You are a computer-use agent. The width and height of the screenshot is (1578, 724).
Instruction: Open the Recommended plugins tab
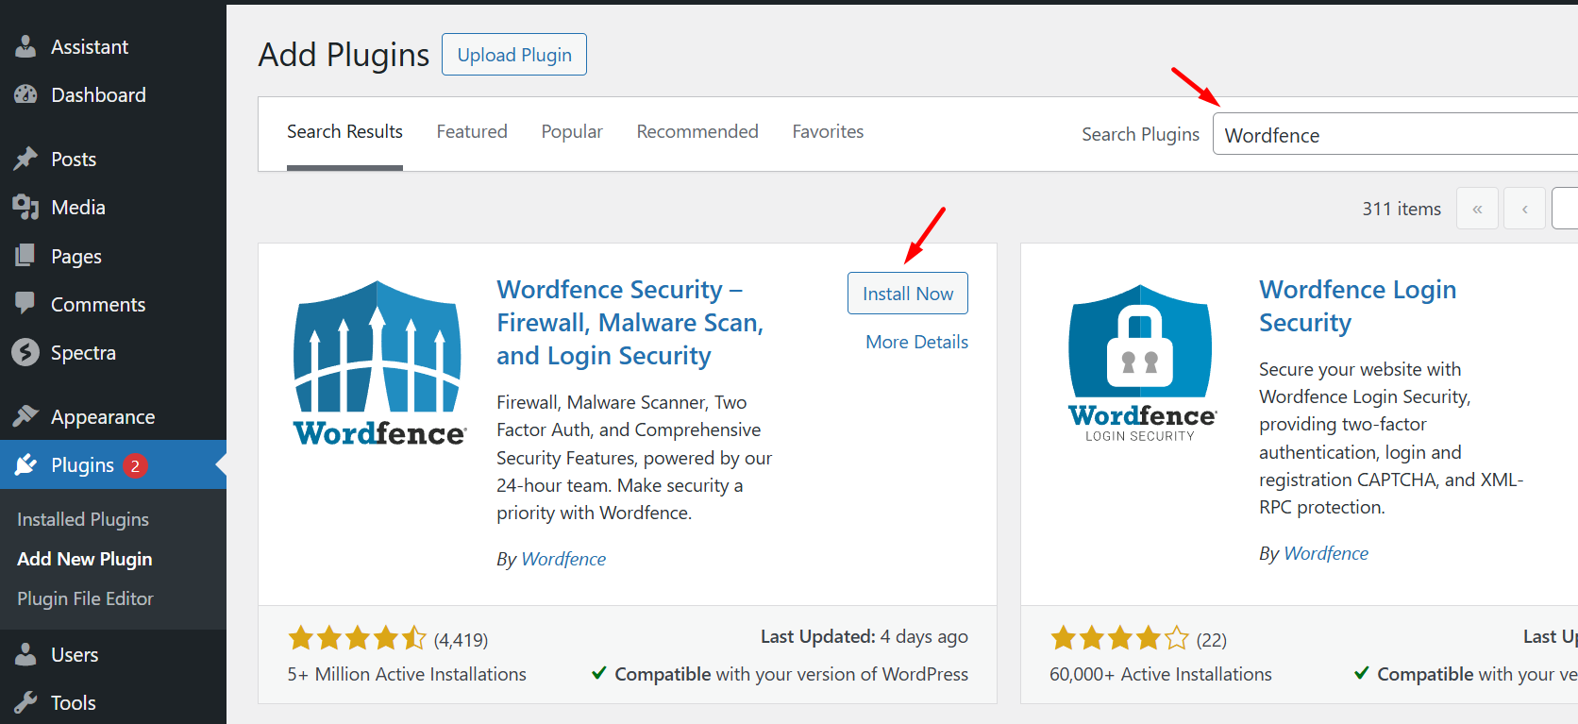click(x=697, y=132)
